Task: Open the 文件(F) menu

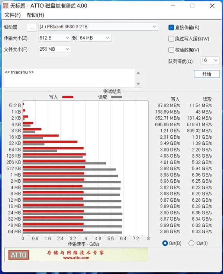Action: coord(12,15)
